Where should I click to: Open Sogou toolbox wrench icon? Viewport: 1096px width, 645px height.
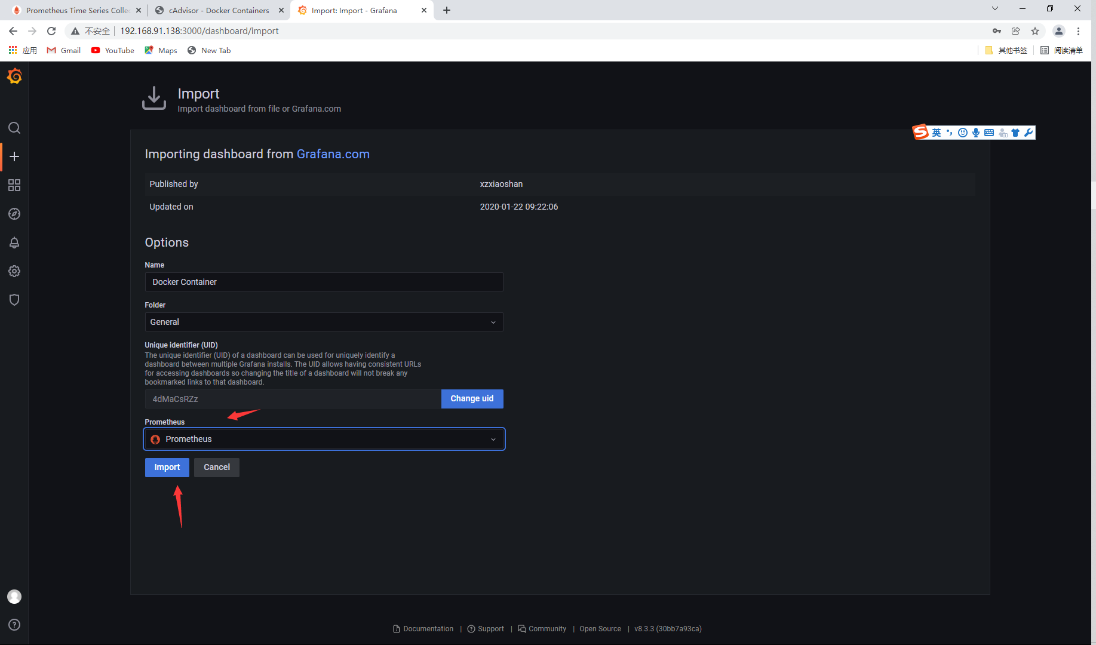tap(1029, 133)
